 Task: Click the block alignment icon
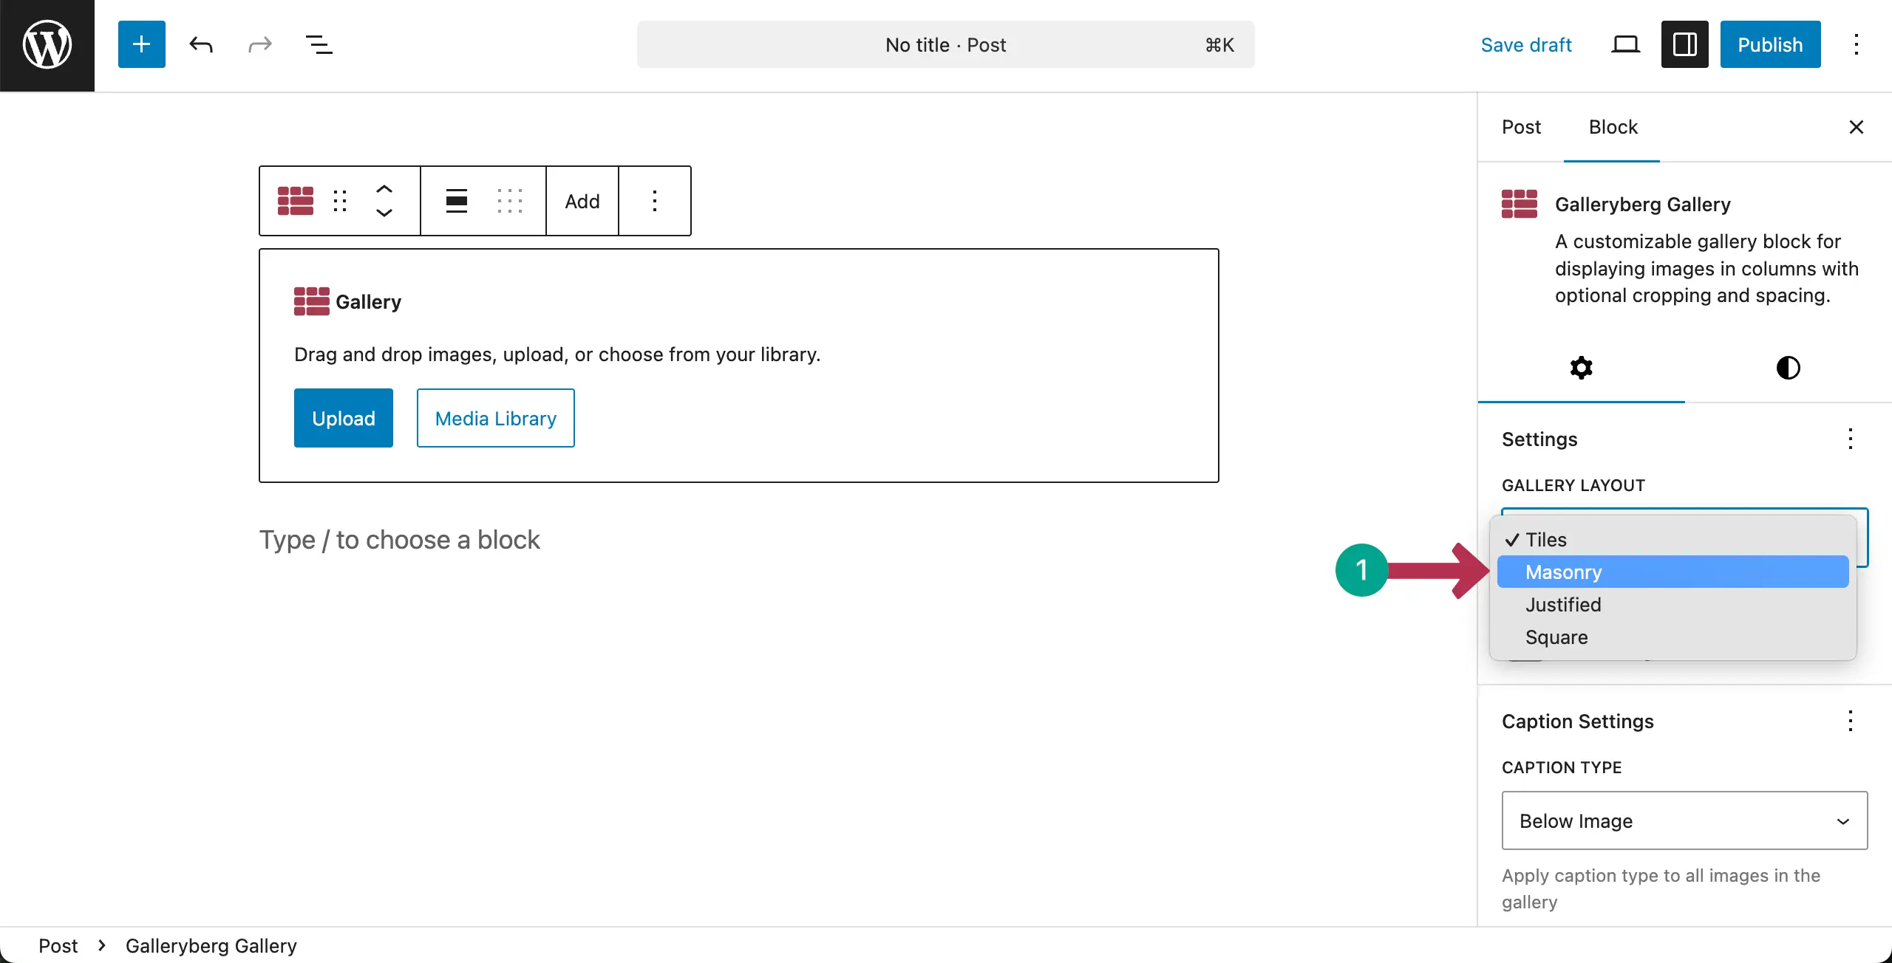pyautogui.click(x=456, y=200)
